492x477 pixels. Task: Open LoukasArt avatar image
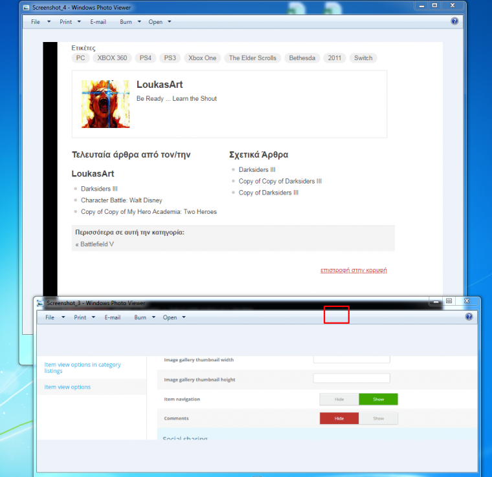(x=106, y=104)
